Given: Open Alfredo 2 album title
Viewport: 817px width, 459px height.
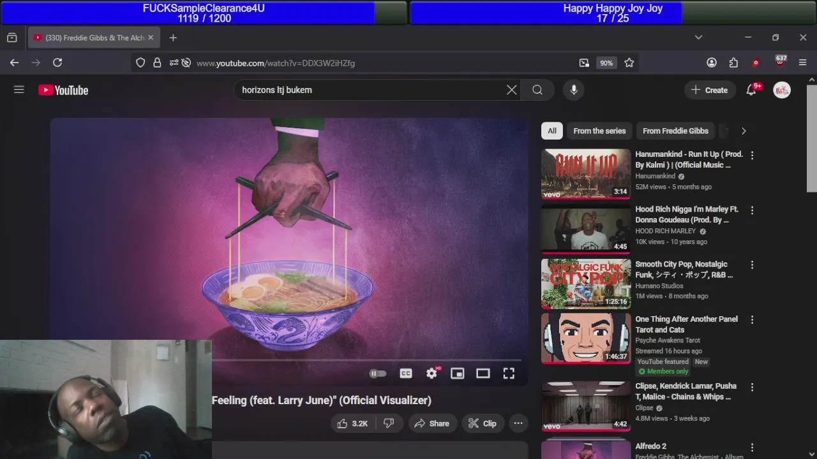Looking at the screenshot, I should pos(650,446).
